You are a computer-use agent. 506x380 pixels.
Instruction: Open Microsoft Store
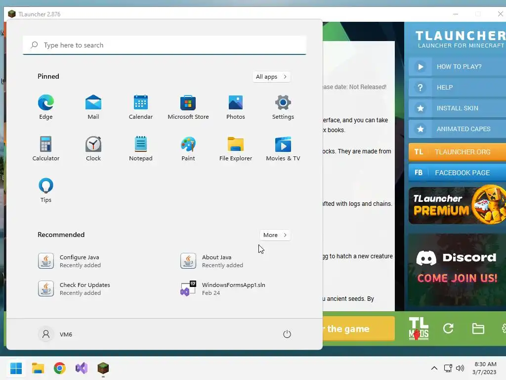(x=188, y=107)
